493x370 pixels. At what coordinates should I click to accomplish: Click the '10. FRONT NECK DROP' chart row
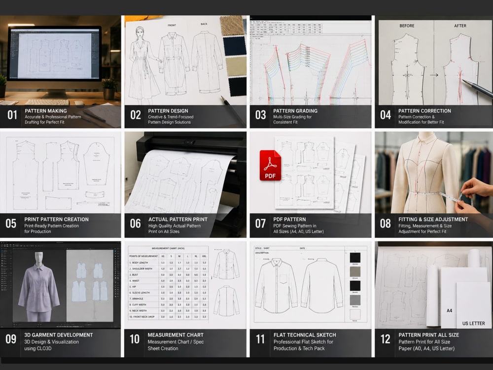(x=168, y=317)
